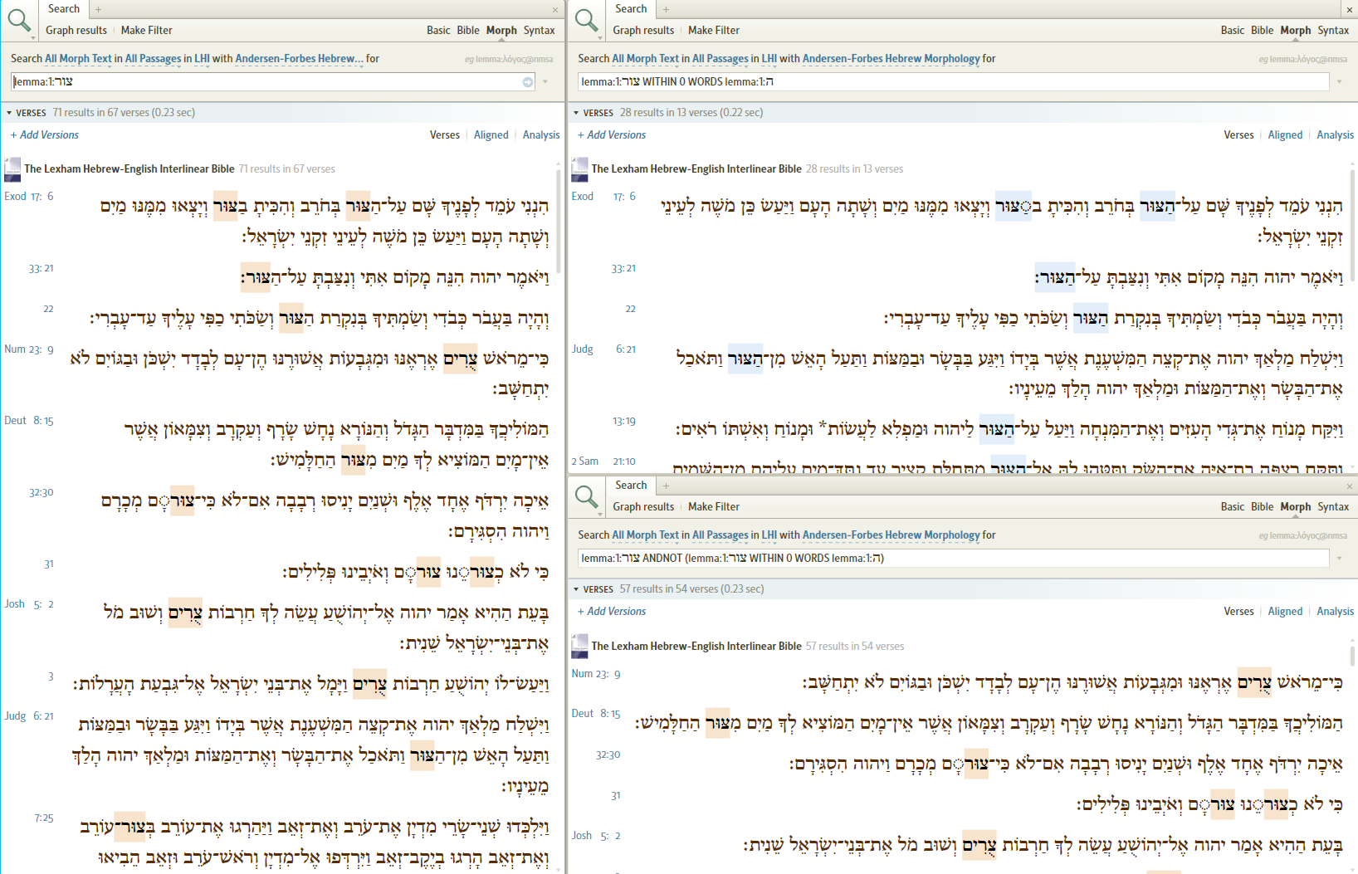The width and height of the screenshot is (1358, 874).
Task: Open Exod 17:6 reference in left panel
Action: click(29, 197)
